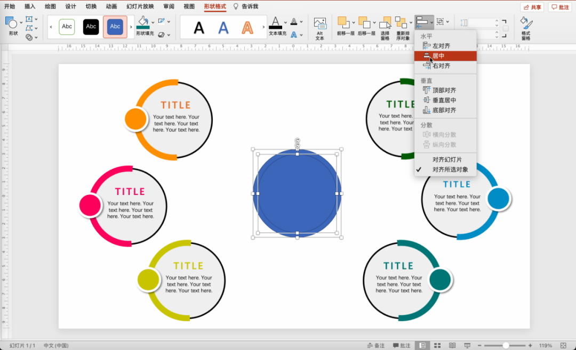Expand the shape styles gallery arrow

tap(131, 27)
